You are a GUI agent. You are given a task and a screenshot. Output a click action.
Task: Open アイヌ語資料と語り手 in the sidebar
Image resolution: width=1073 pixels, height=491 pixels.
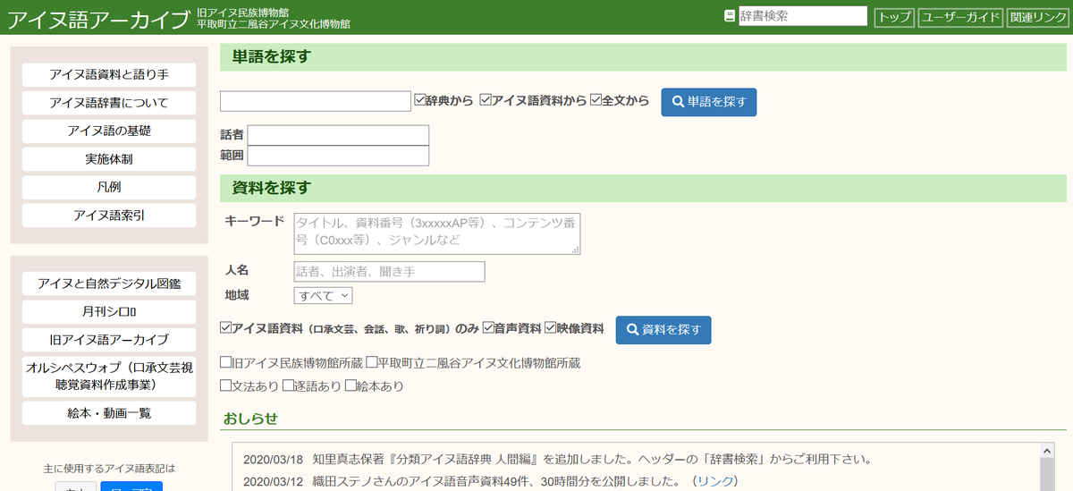click(109, 75)
